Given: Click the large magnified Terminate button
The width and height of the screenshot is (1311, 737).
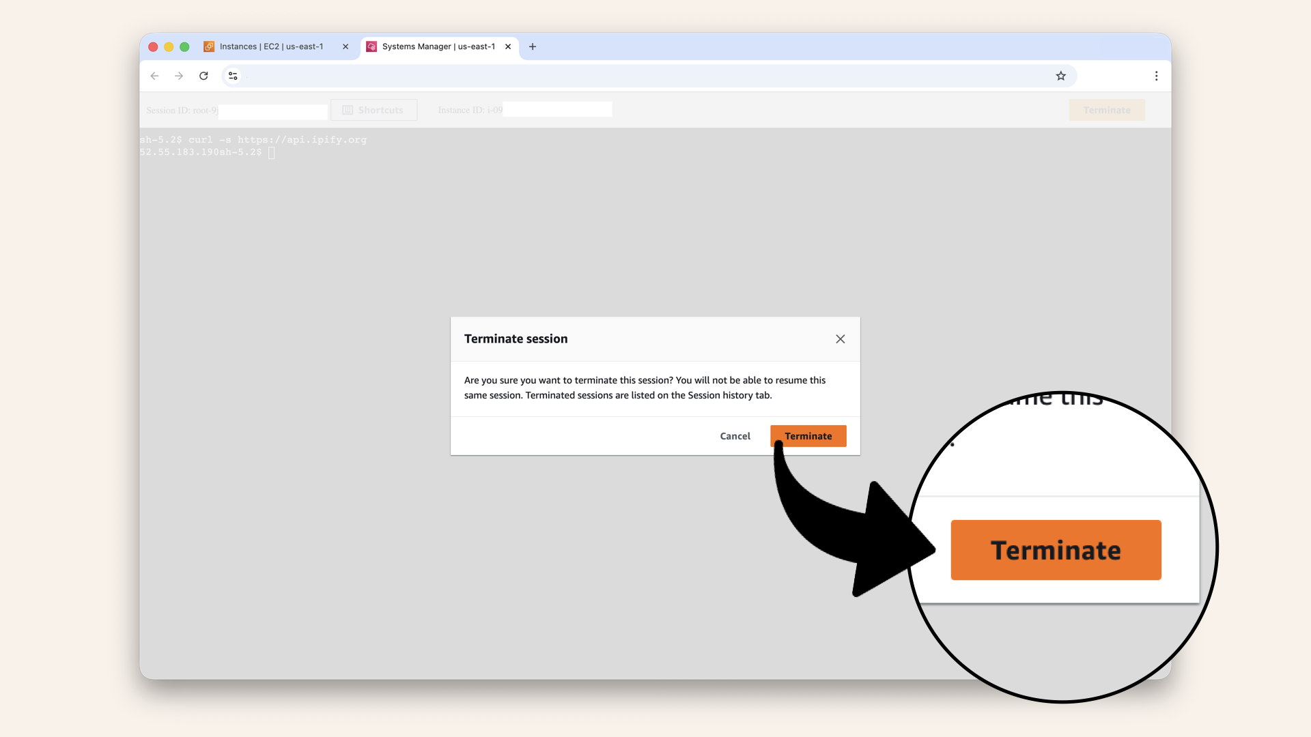Looking at the screenshot, I should 1055,550.
